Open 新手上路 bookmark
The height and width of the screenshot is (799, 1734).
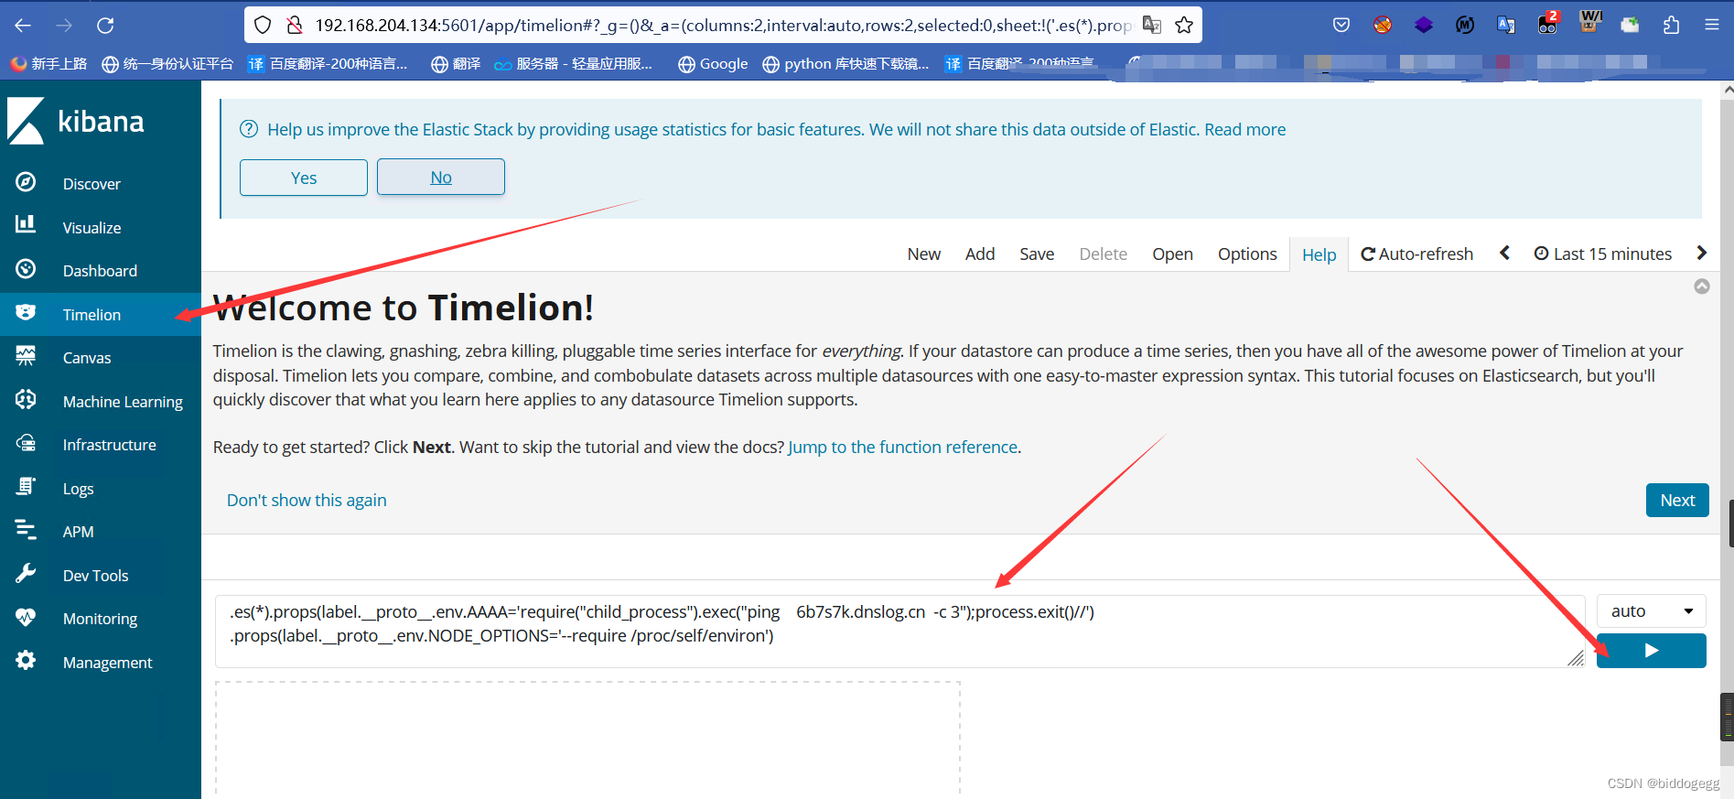click(48, 64)
